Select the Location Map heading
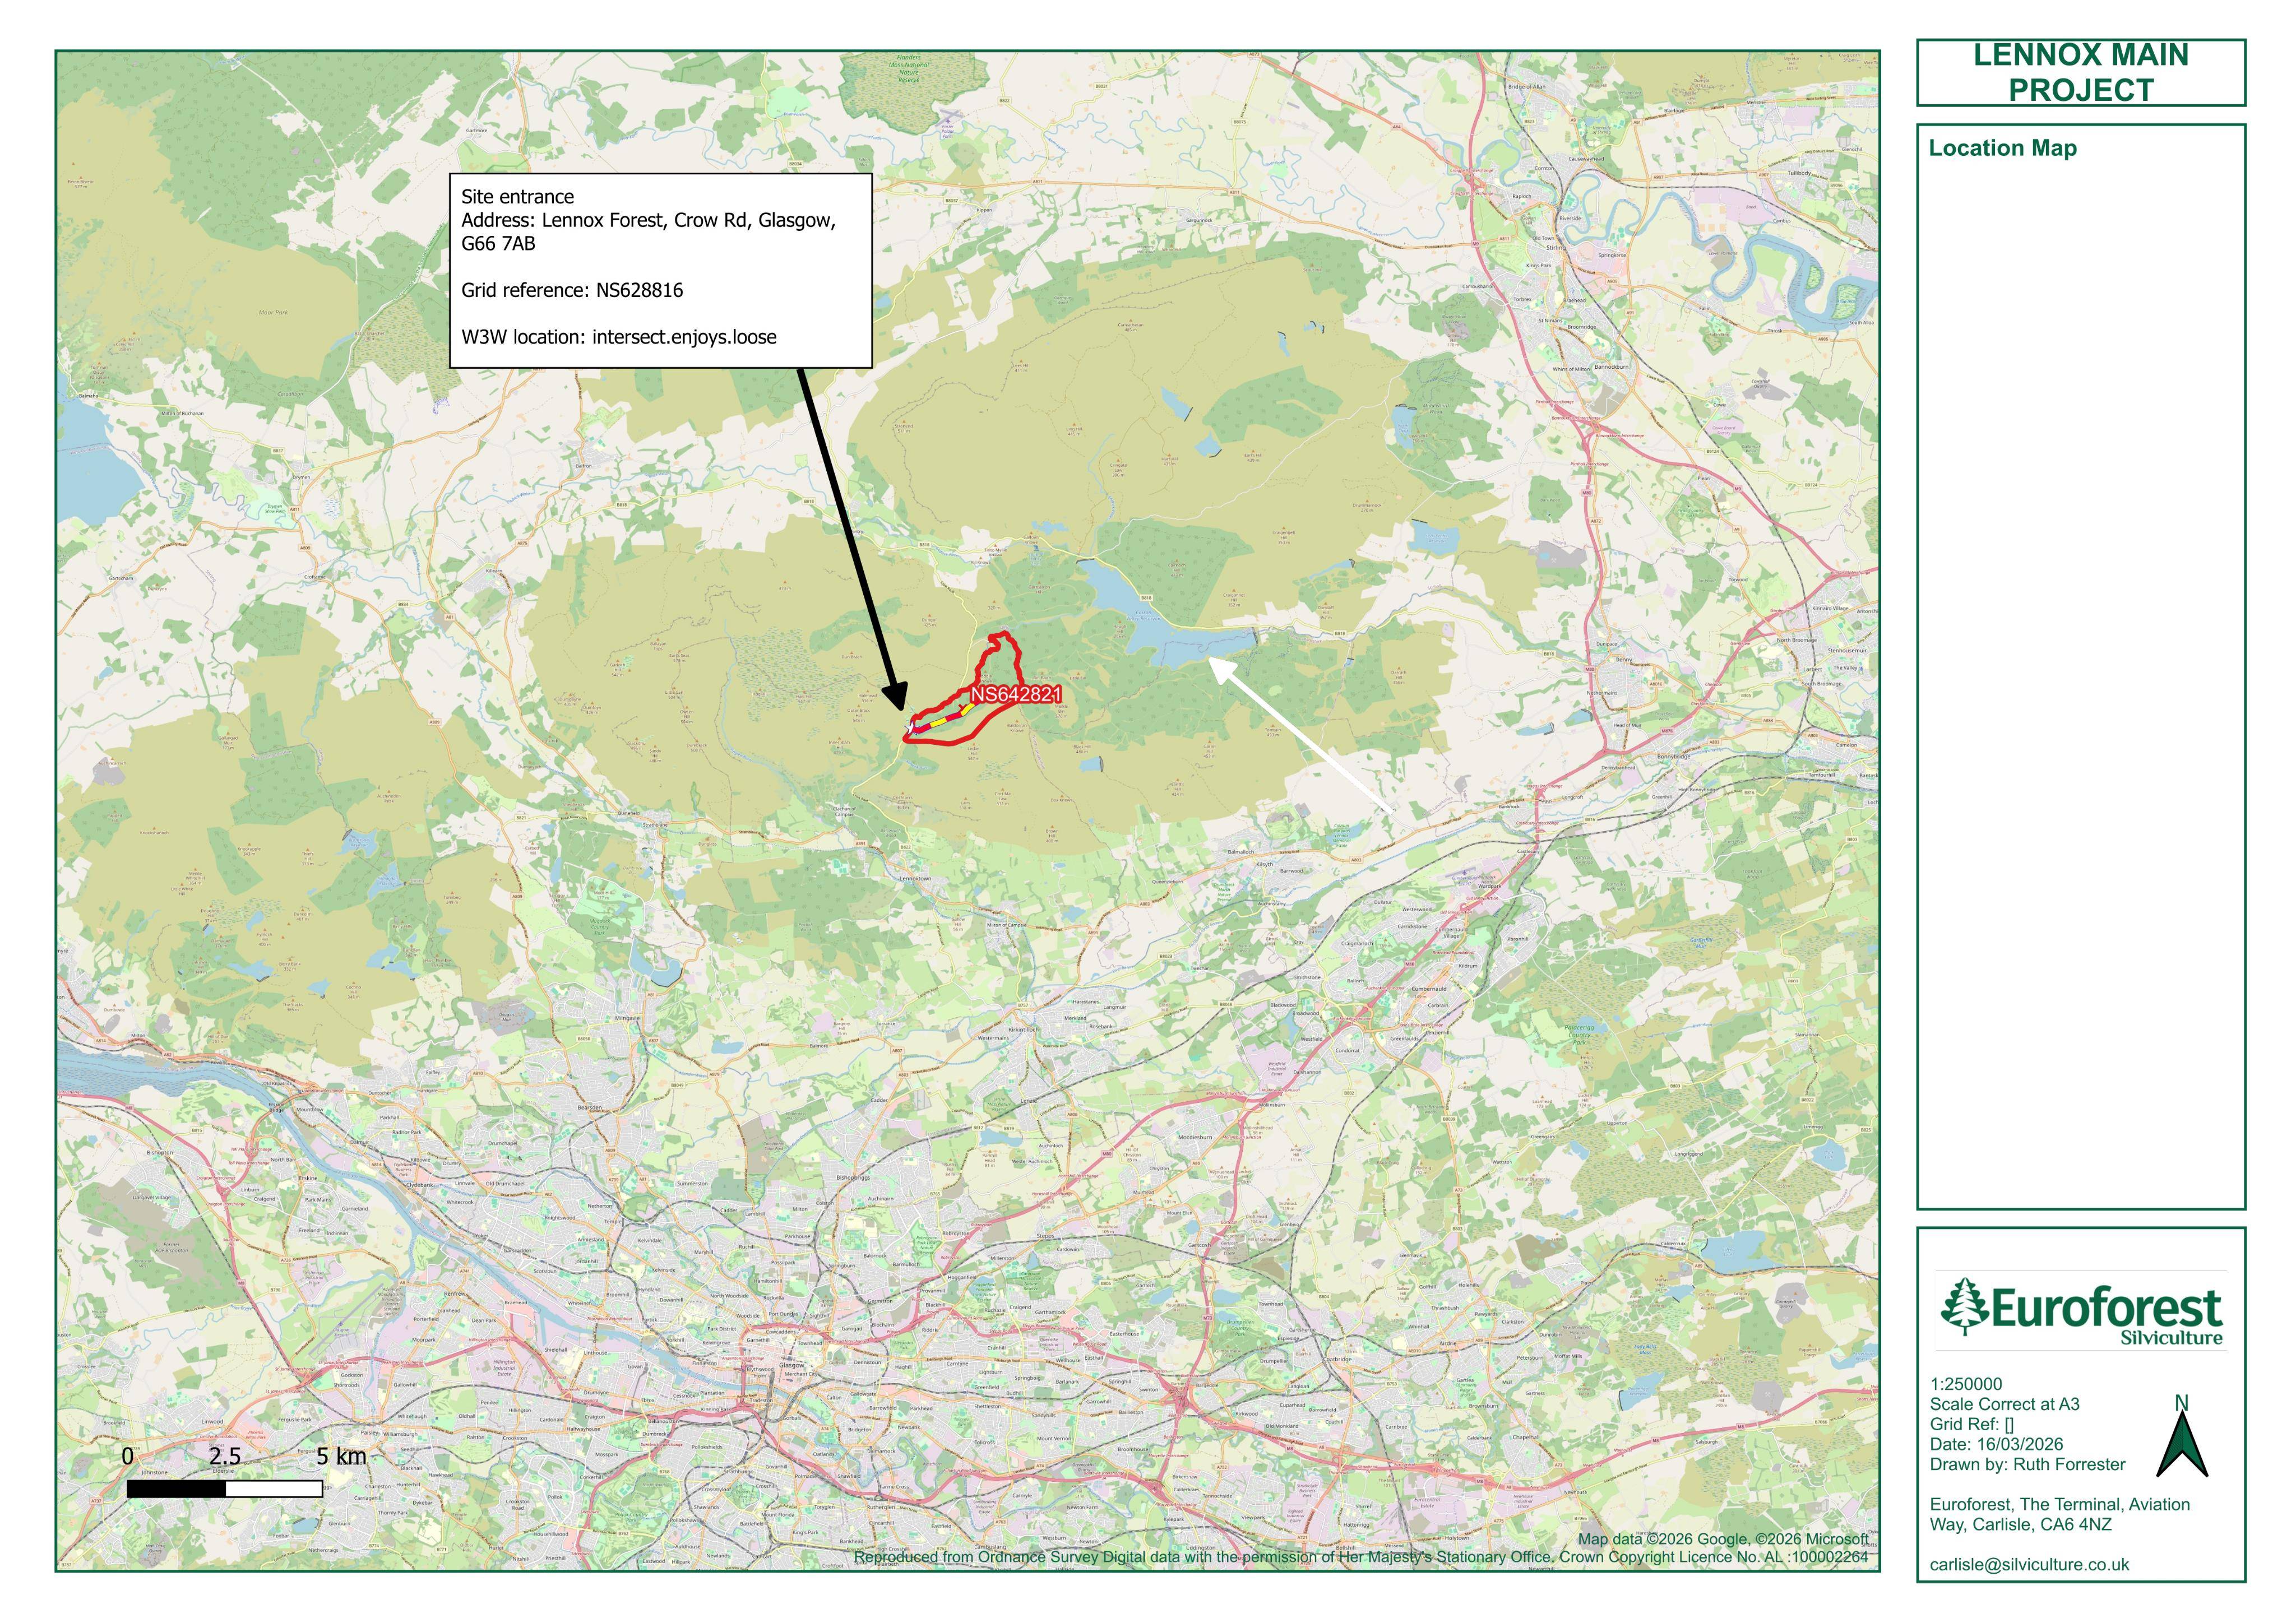Viewport: 2296px width, 1623px height. pyautogui.click(x=2002, y=148)
